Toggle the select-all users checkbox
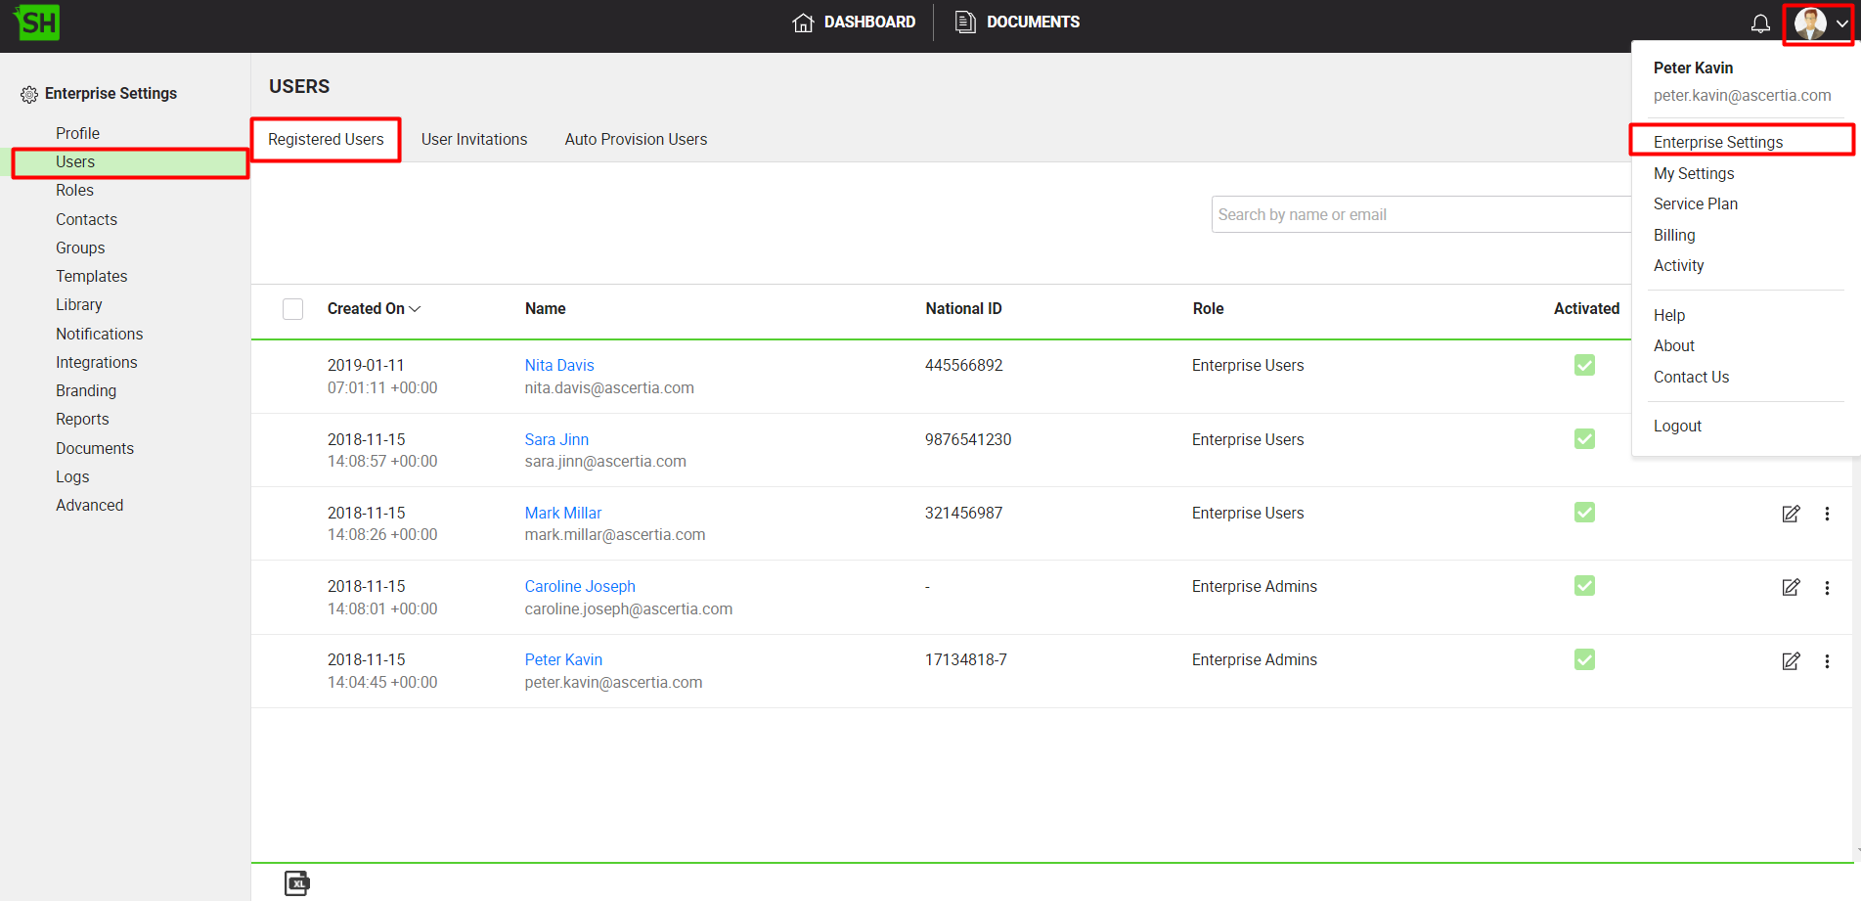The image size is (1861, 901). tap(292, 309)
